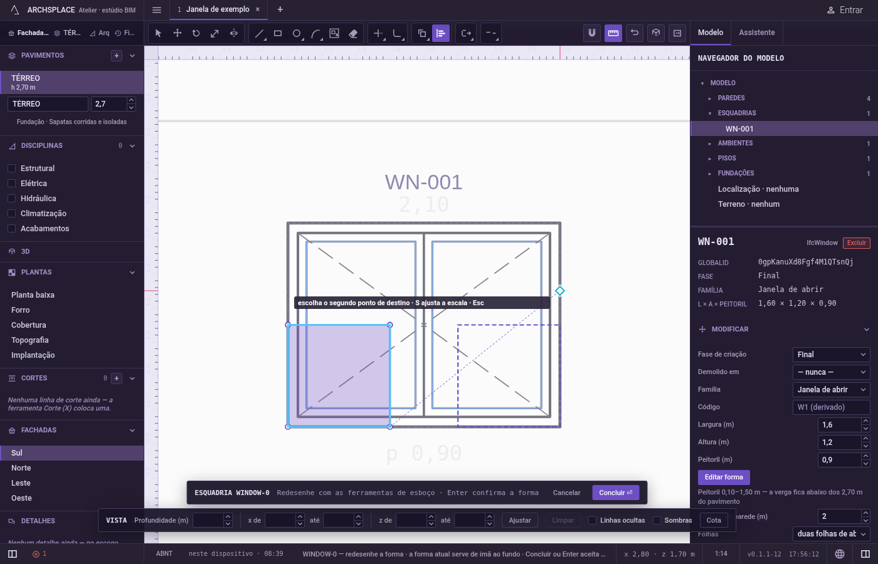Image resolution: width=878 pixels, height=564 pixels.
Task: Select the Modelo tab
Action: pos(711,33)
